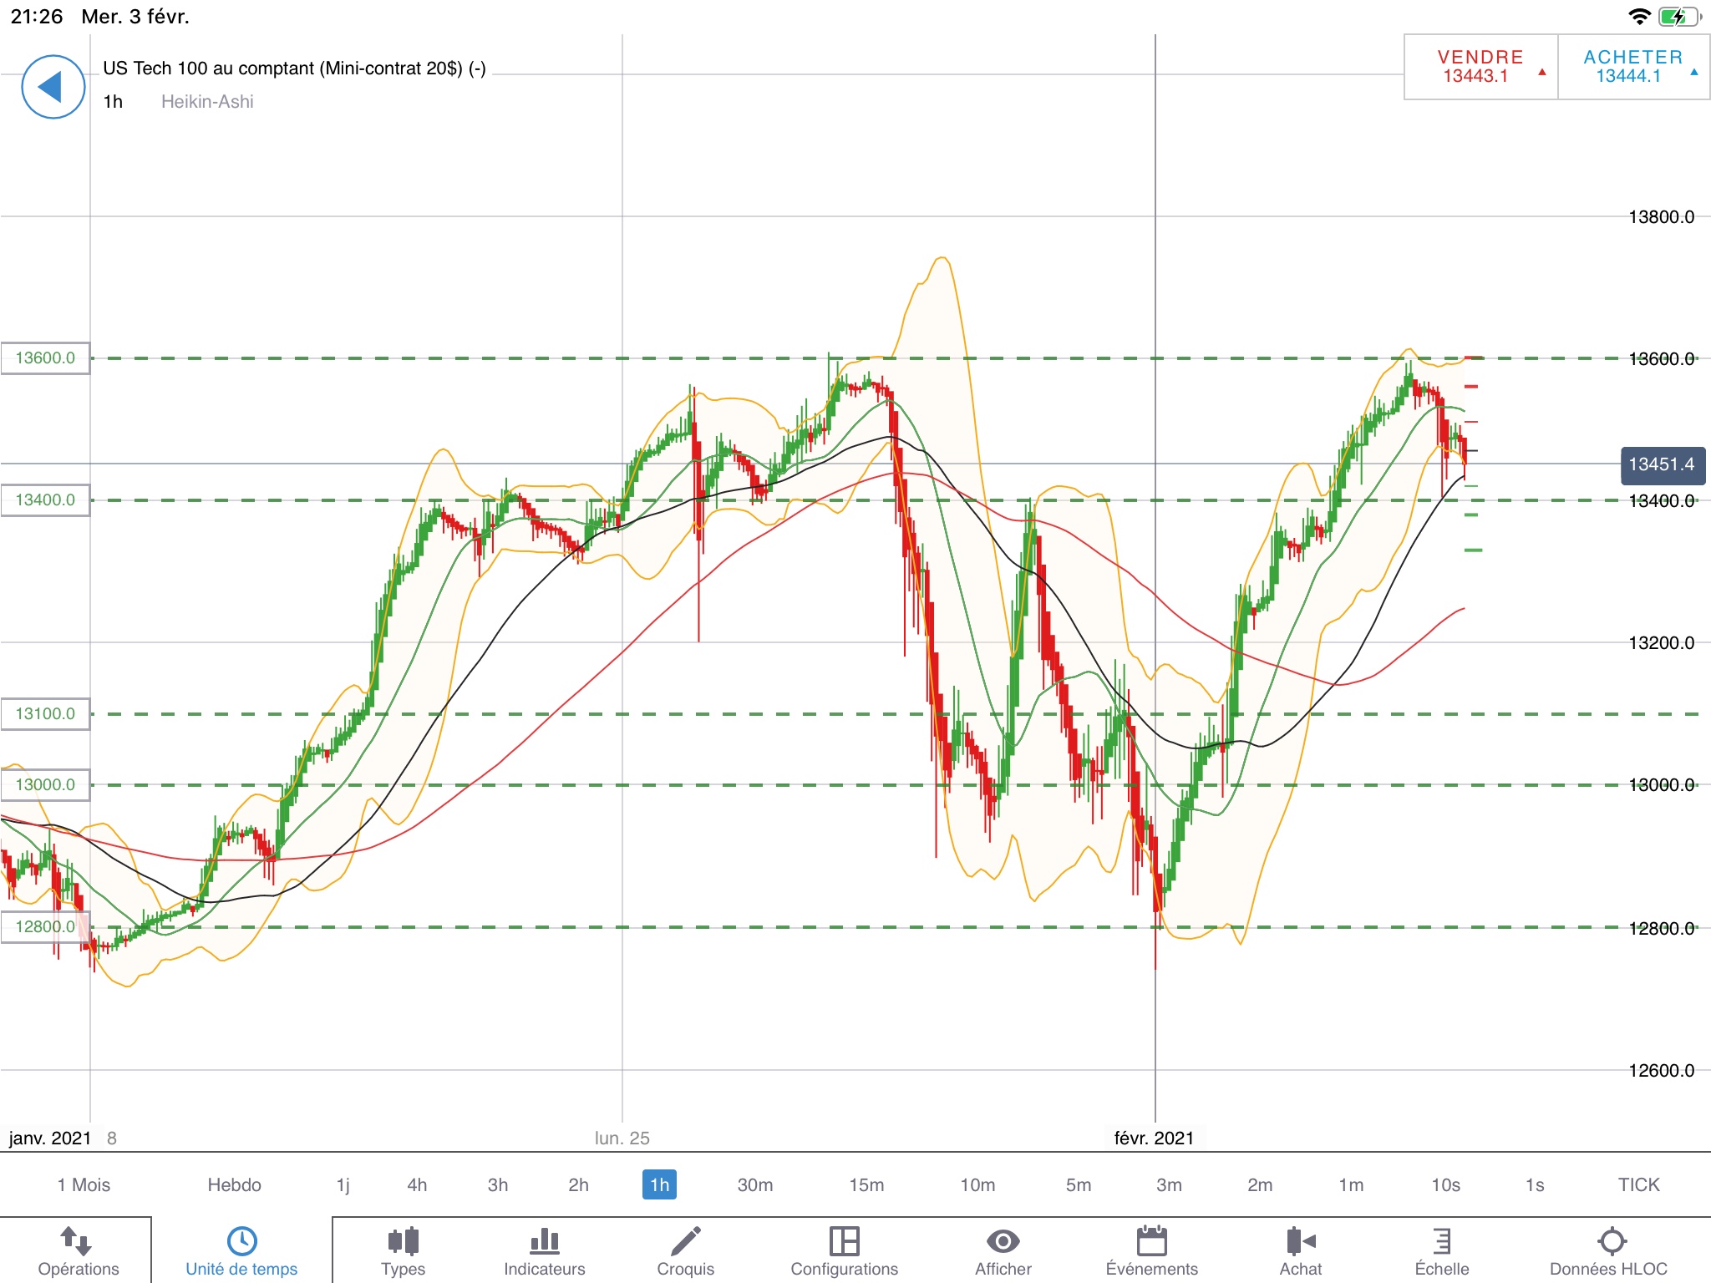
Task: Tap the Achat order icon
Action: click(x=1300, y=1242)
